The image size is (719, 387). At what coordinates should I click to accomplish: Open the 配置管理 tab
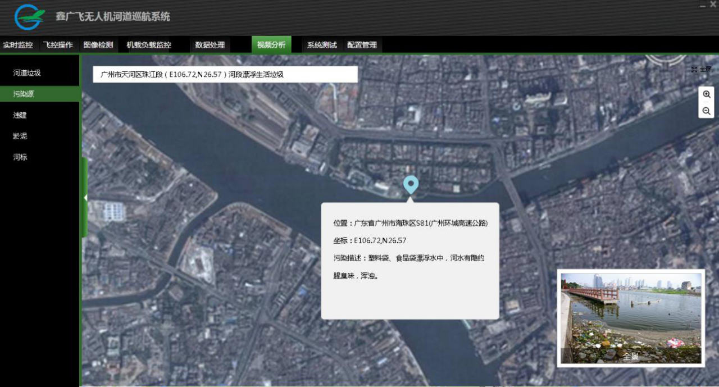click(x=362, y=45)
